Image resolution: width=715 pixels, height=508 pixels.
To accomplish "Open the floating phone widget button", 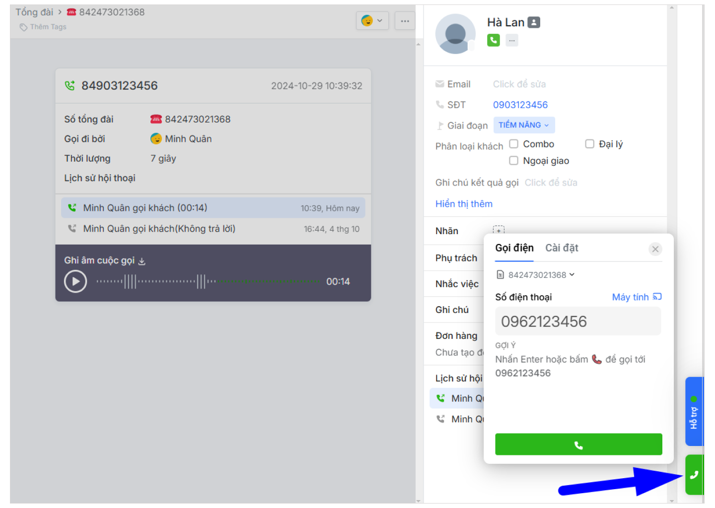I will [x=694, y=475].
